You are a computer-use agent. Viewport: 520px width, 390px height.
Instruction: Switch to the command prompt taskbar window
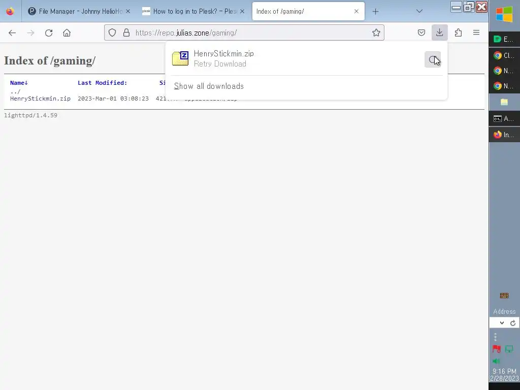click(x=504, y=118)
